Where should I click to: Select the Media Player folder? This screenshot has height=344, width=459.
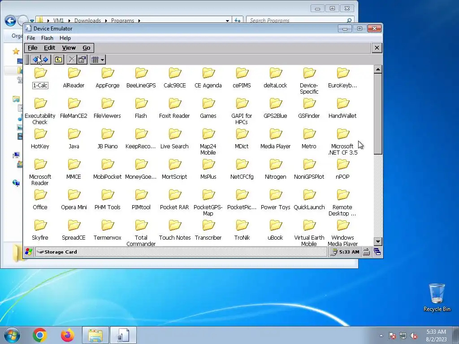276,139
